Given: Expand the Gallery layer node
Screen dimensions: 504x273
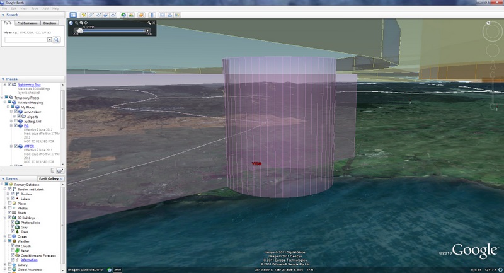Looking at the screenshot, I should (5, 265).
